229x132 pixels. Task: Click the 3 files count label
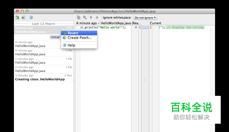[x=68, y=76]
